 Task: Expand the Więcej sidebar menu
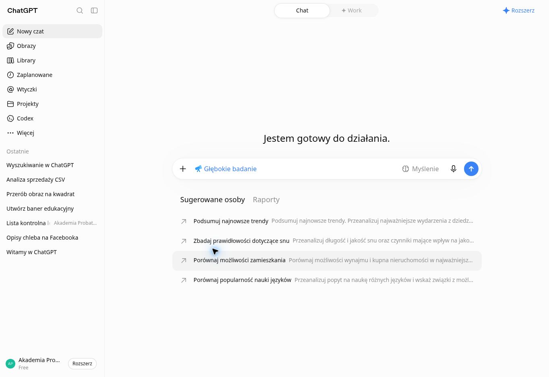(52, 133)
